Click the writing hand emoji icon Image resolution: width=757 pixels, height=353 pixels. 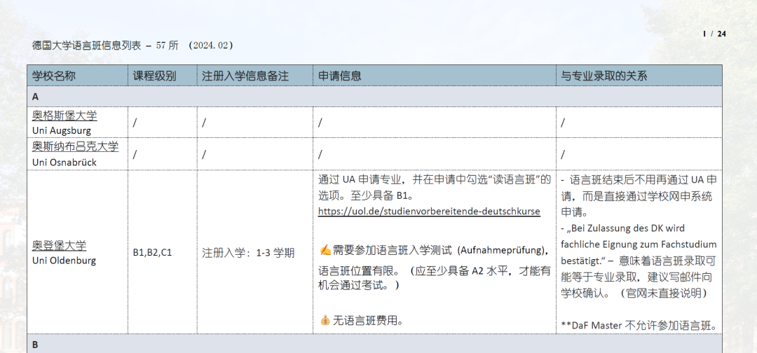point(325,250)
